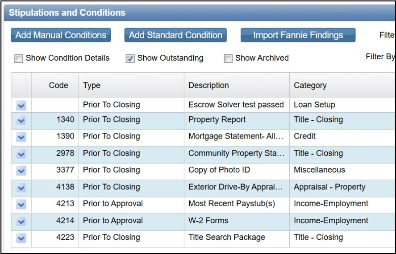396x254 pixels.
Task: Enable Show Condition Details checkbox
Action: coord(18,59)
